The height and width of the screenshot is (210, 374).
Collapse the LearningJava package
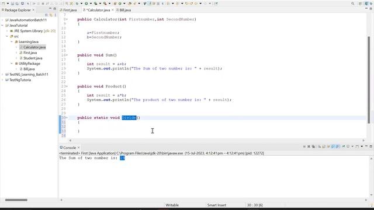tap(12, 42)
